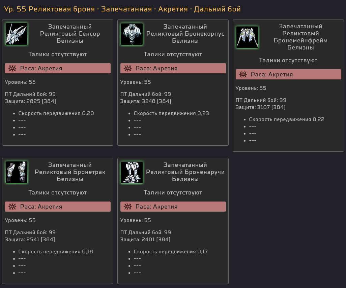The height and width of the screenshot is (288, 346).
Task: Select Раса: Акретия bar in Бронекорпус card
Action: [x=173, y=68]
